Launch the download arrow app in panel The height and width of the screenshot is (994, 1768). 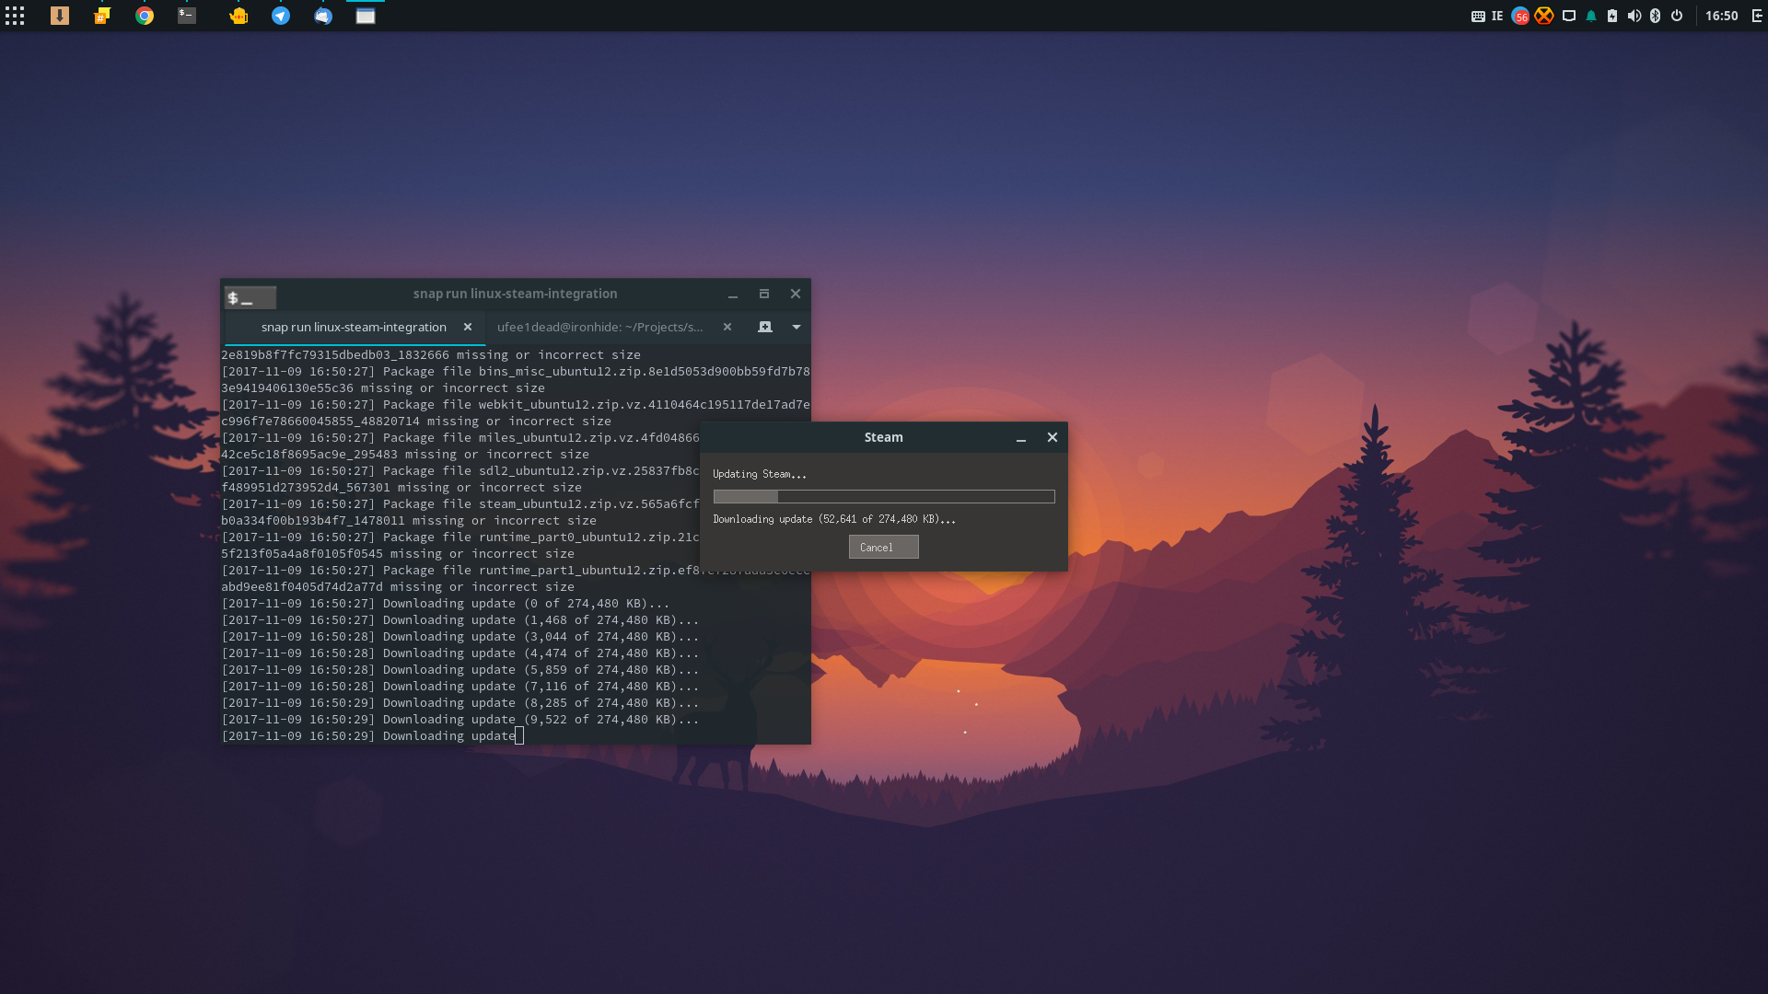click(60, 16)
